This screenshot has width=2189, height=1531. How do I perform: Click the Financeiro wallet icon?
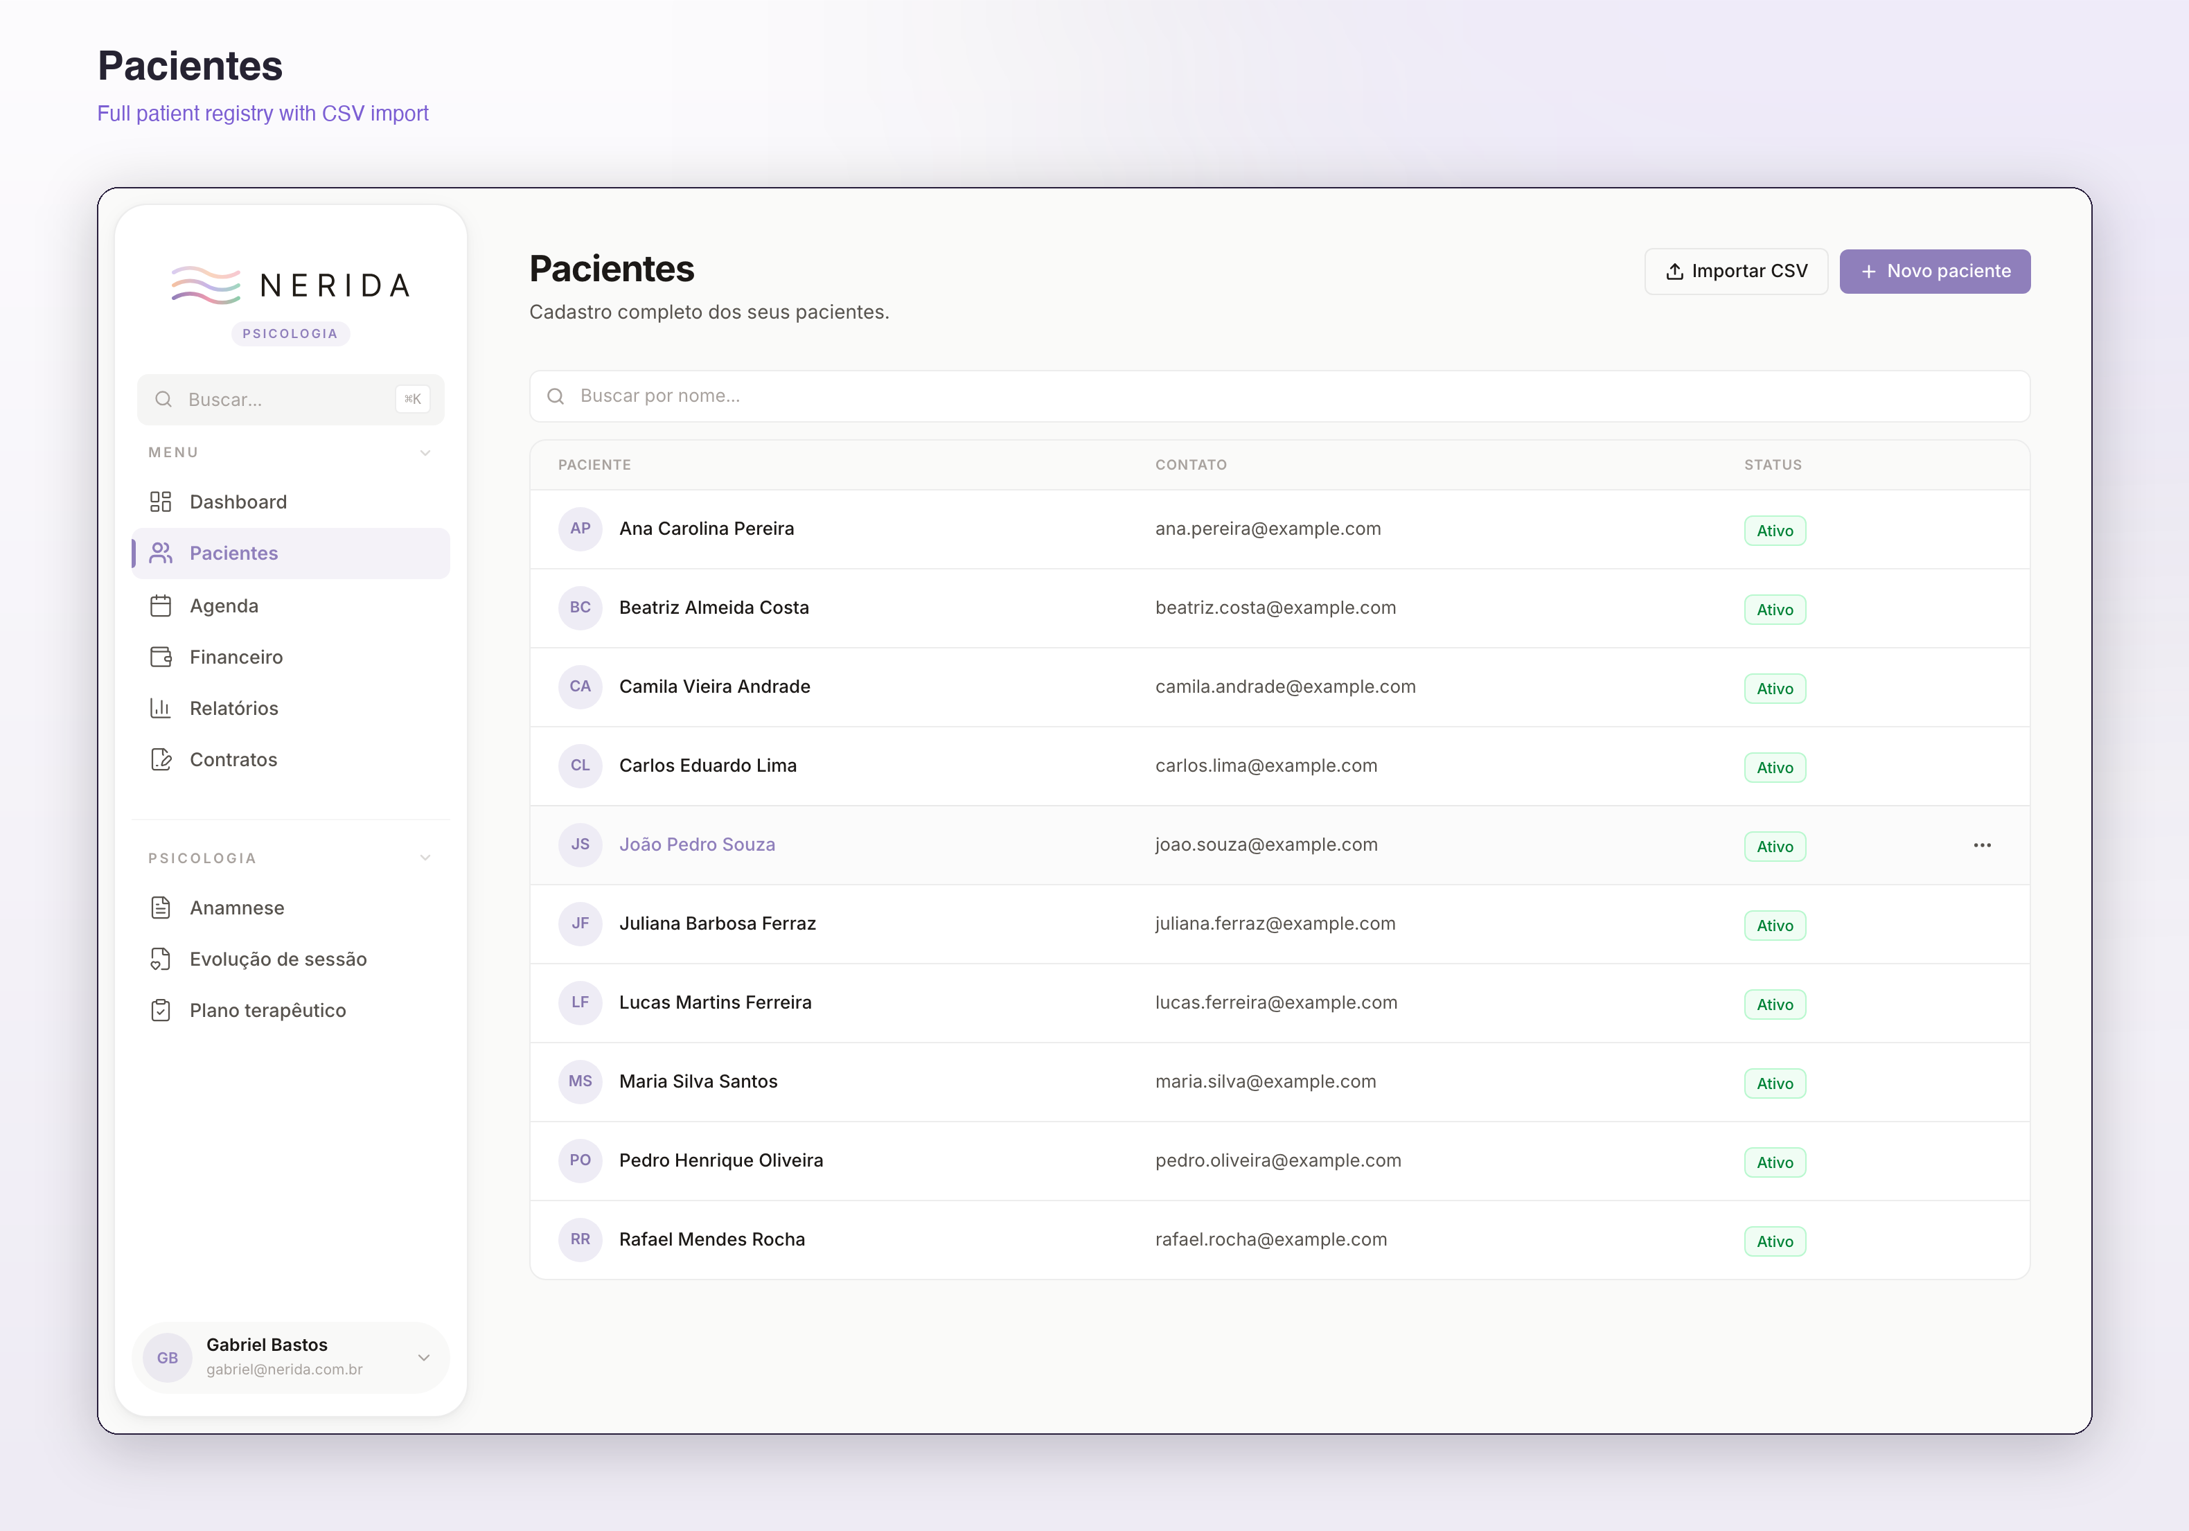pyautogui.click(x=160, y=657)
